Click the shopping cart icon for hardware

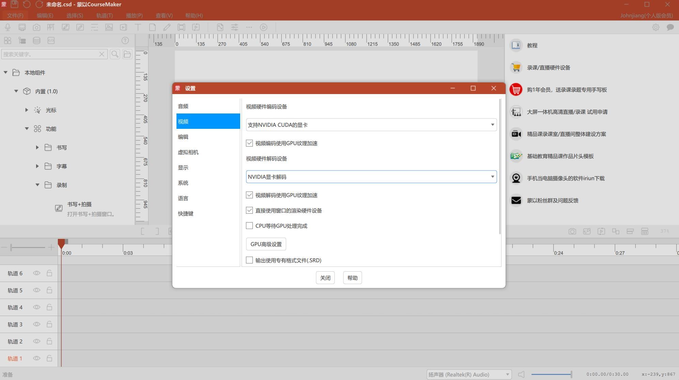pyautogui.click(x=516, y=67)
